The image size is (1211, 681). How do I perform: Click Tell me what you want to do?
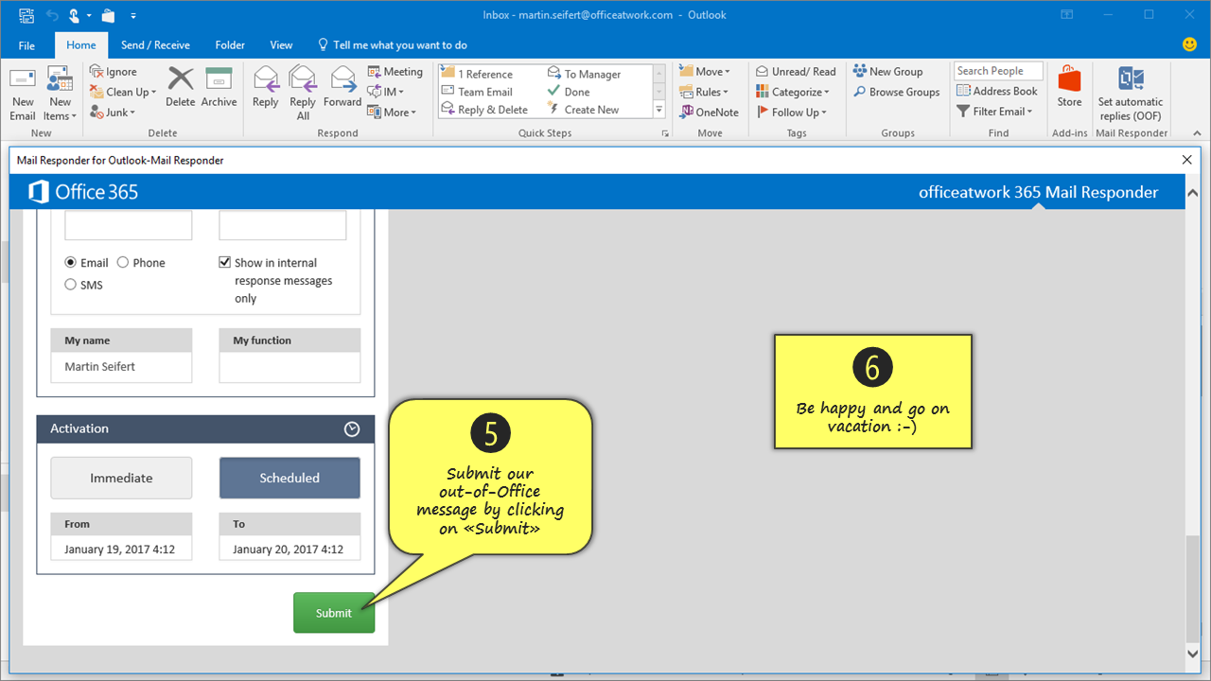pos(392,45)
